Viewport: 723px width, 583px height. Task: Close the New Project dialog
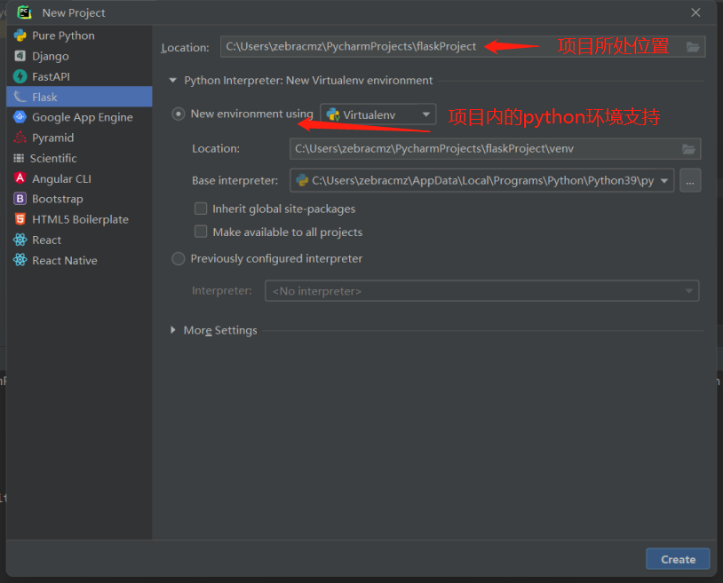[x=695, y=12]
